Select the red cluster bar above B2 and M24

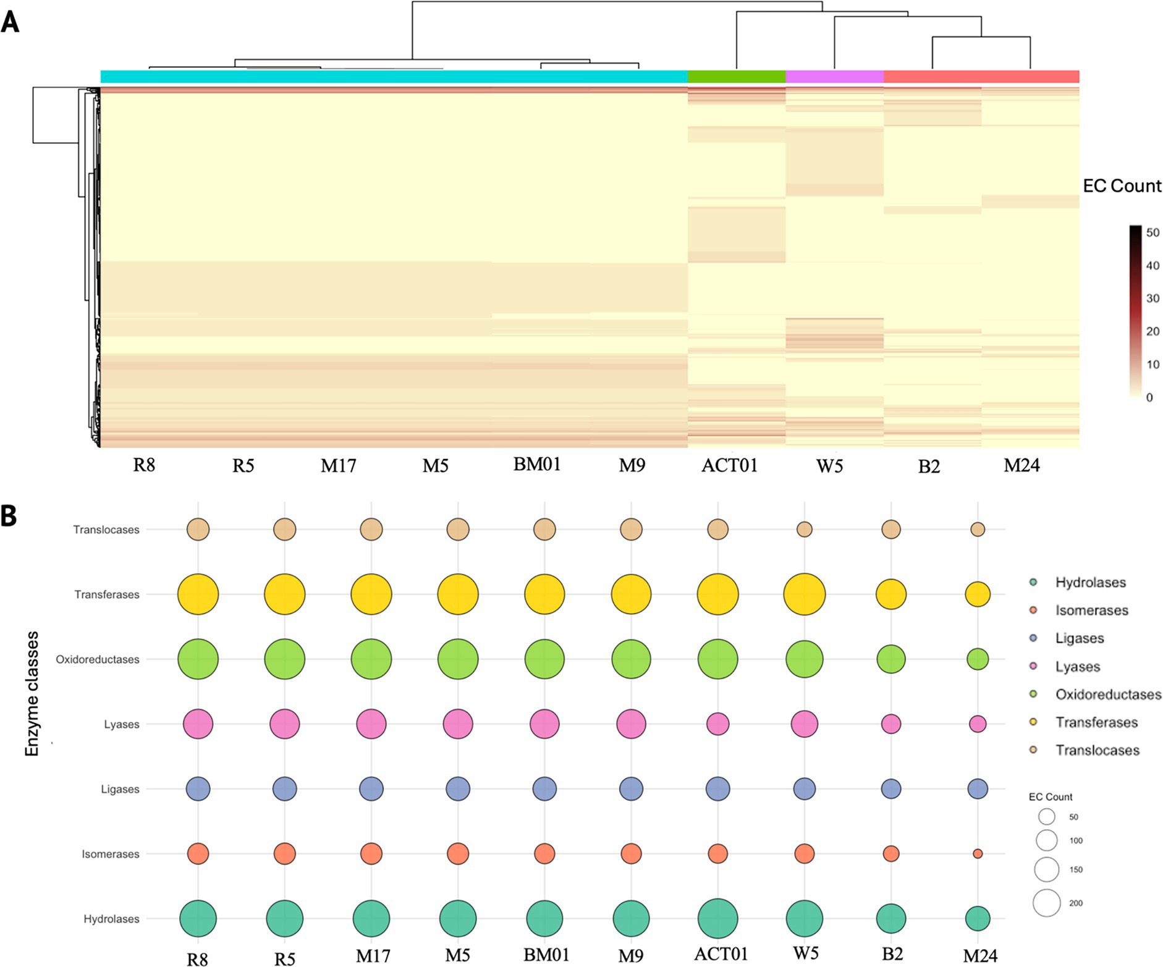point(981,77)
